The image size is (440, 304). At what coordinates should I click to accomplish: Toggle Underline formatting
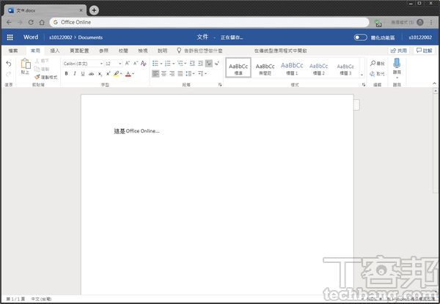[x=83, y=74]
